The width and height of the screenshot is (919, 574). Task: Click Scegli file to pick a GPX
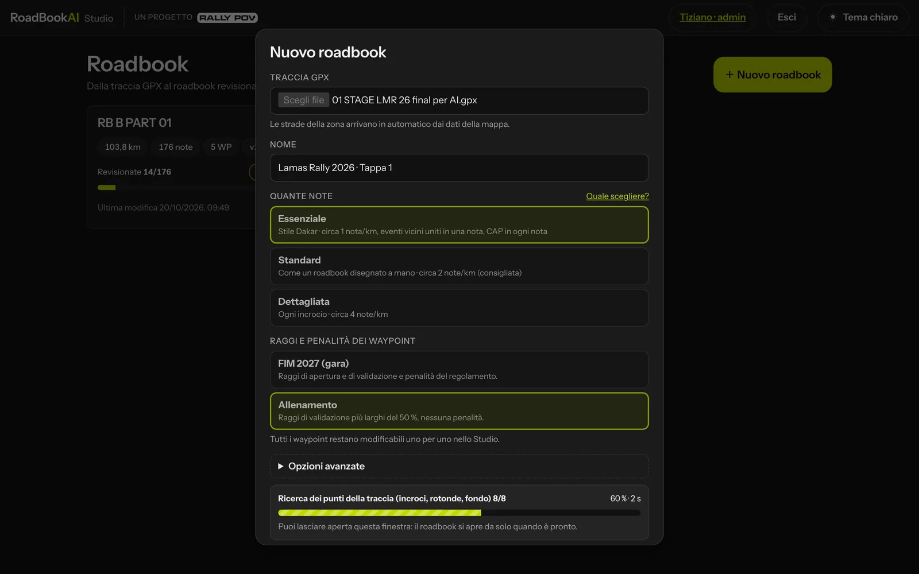click(x=303, y=100)
